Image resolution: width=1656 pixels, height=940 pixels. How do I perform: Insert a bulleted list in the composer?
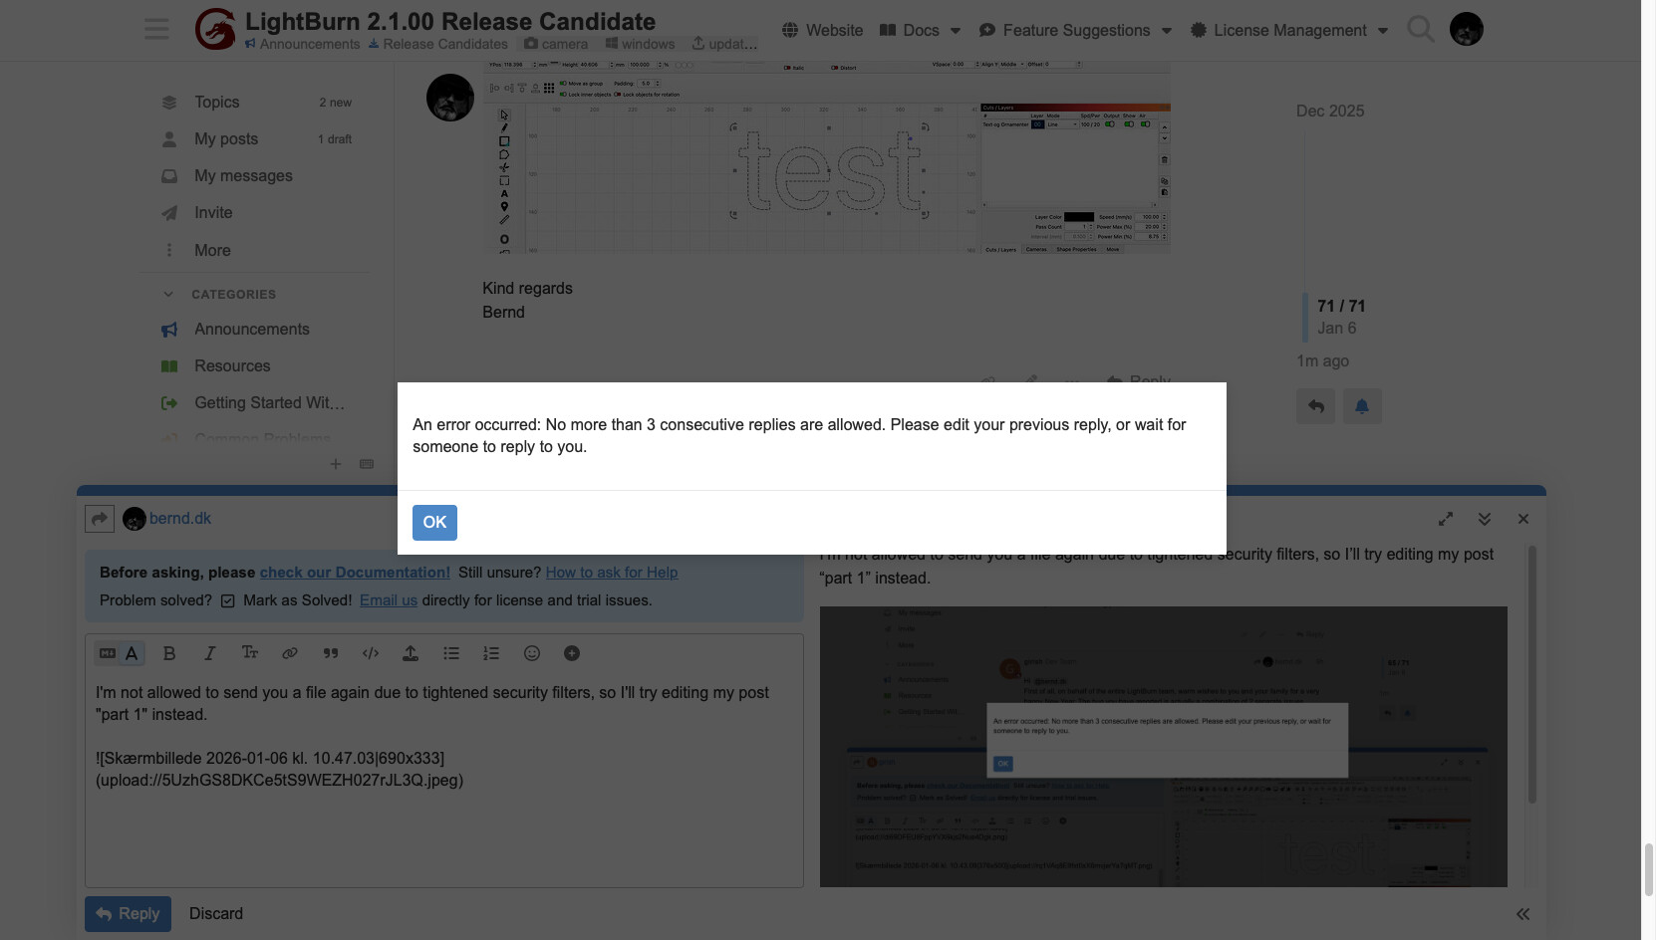pyautogui.click(x=451, y=653)
